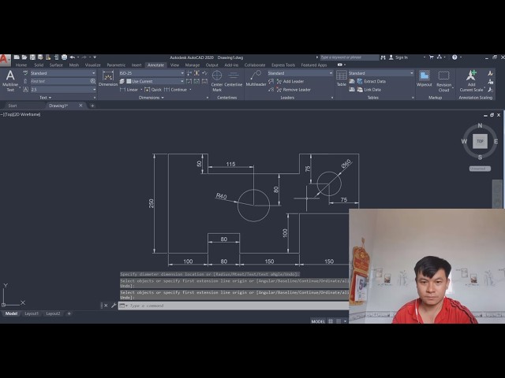
Task: Switch to the Manage ribbon tab
Action: pyautogui.click(x=193, y=65)
